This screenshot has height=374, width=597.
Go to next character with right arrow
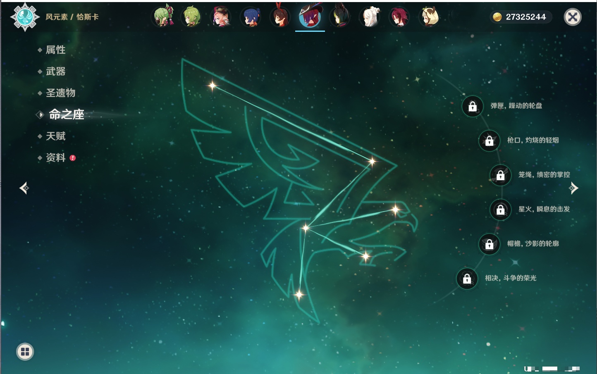coord(573,188)
